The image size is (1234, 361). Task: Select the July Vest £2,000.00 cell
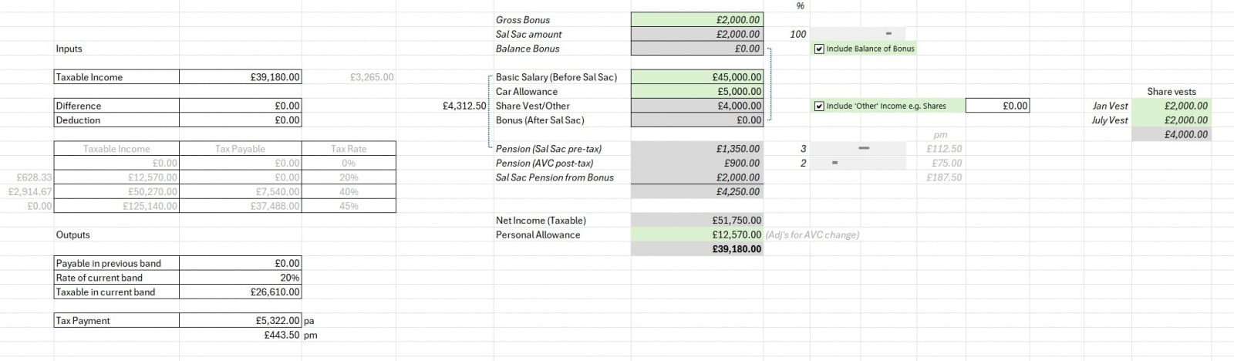[x=1170, y=120]
